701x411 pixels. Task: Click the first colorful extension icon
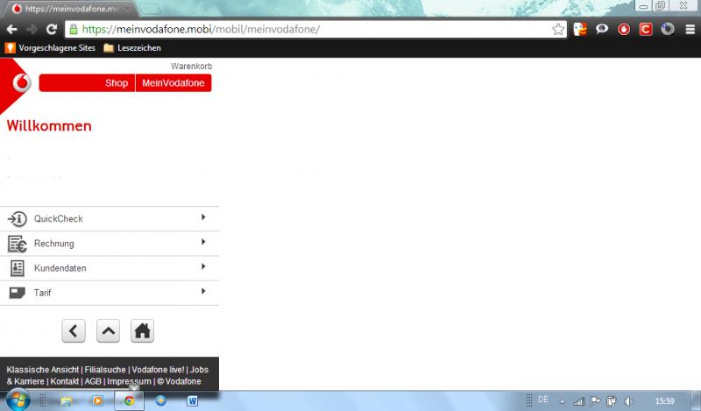[x=580, y=30]
